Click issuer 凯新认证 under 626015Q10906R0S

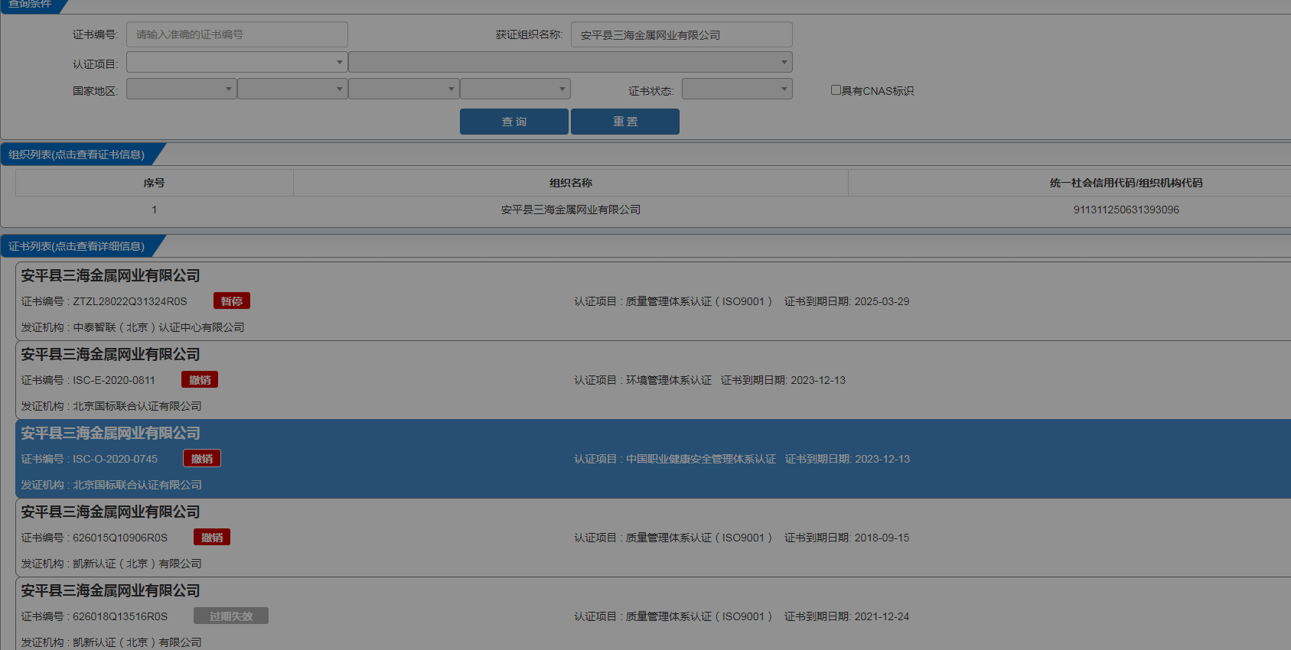[137, 564]
